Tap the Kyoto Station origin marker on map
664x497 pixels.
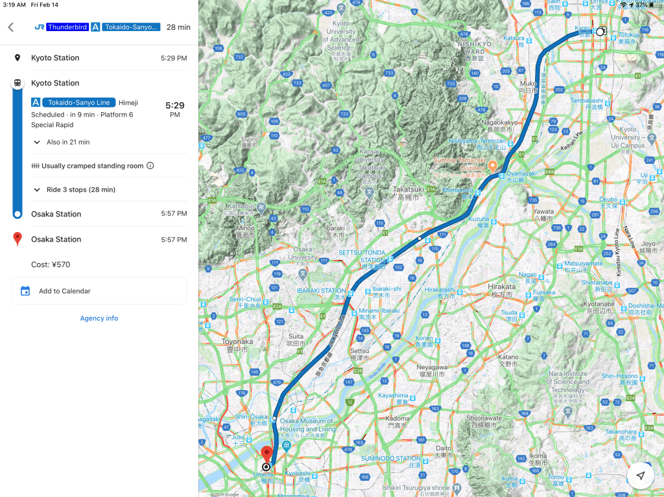coord(601,30)
